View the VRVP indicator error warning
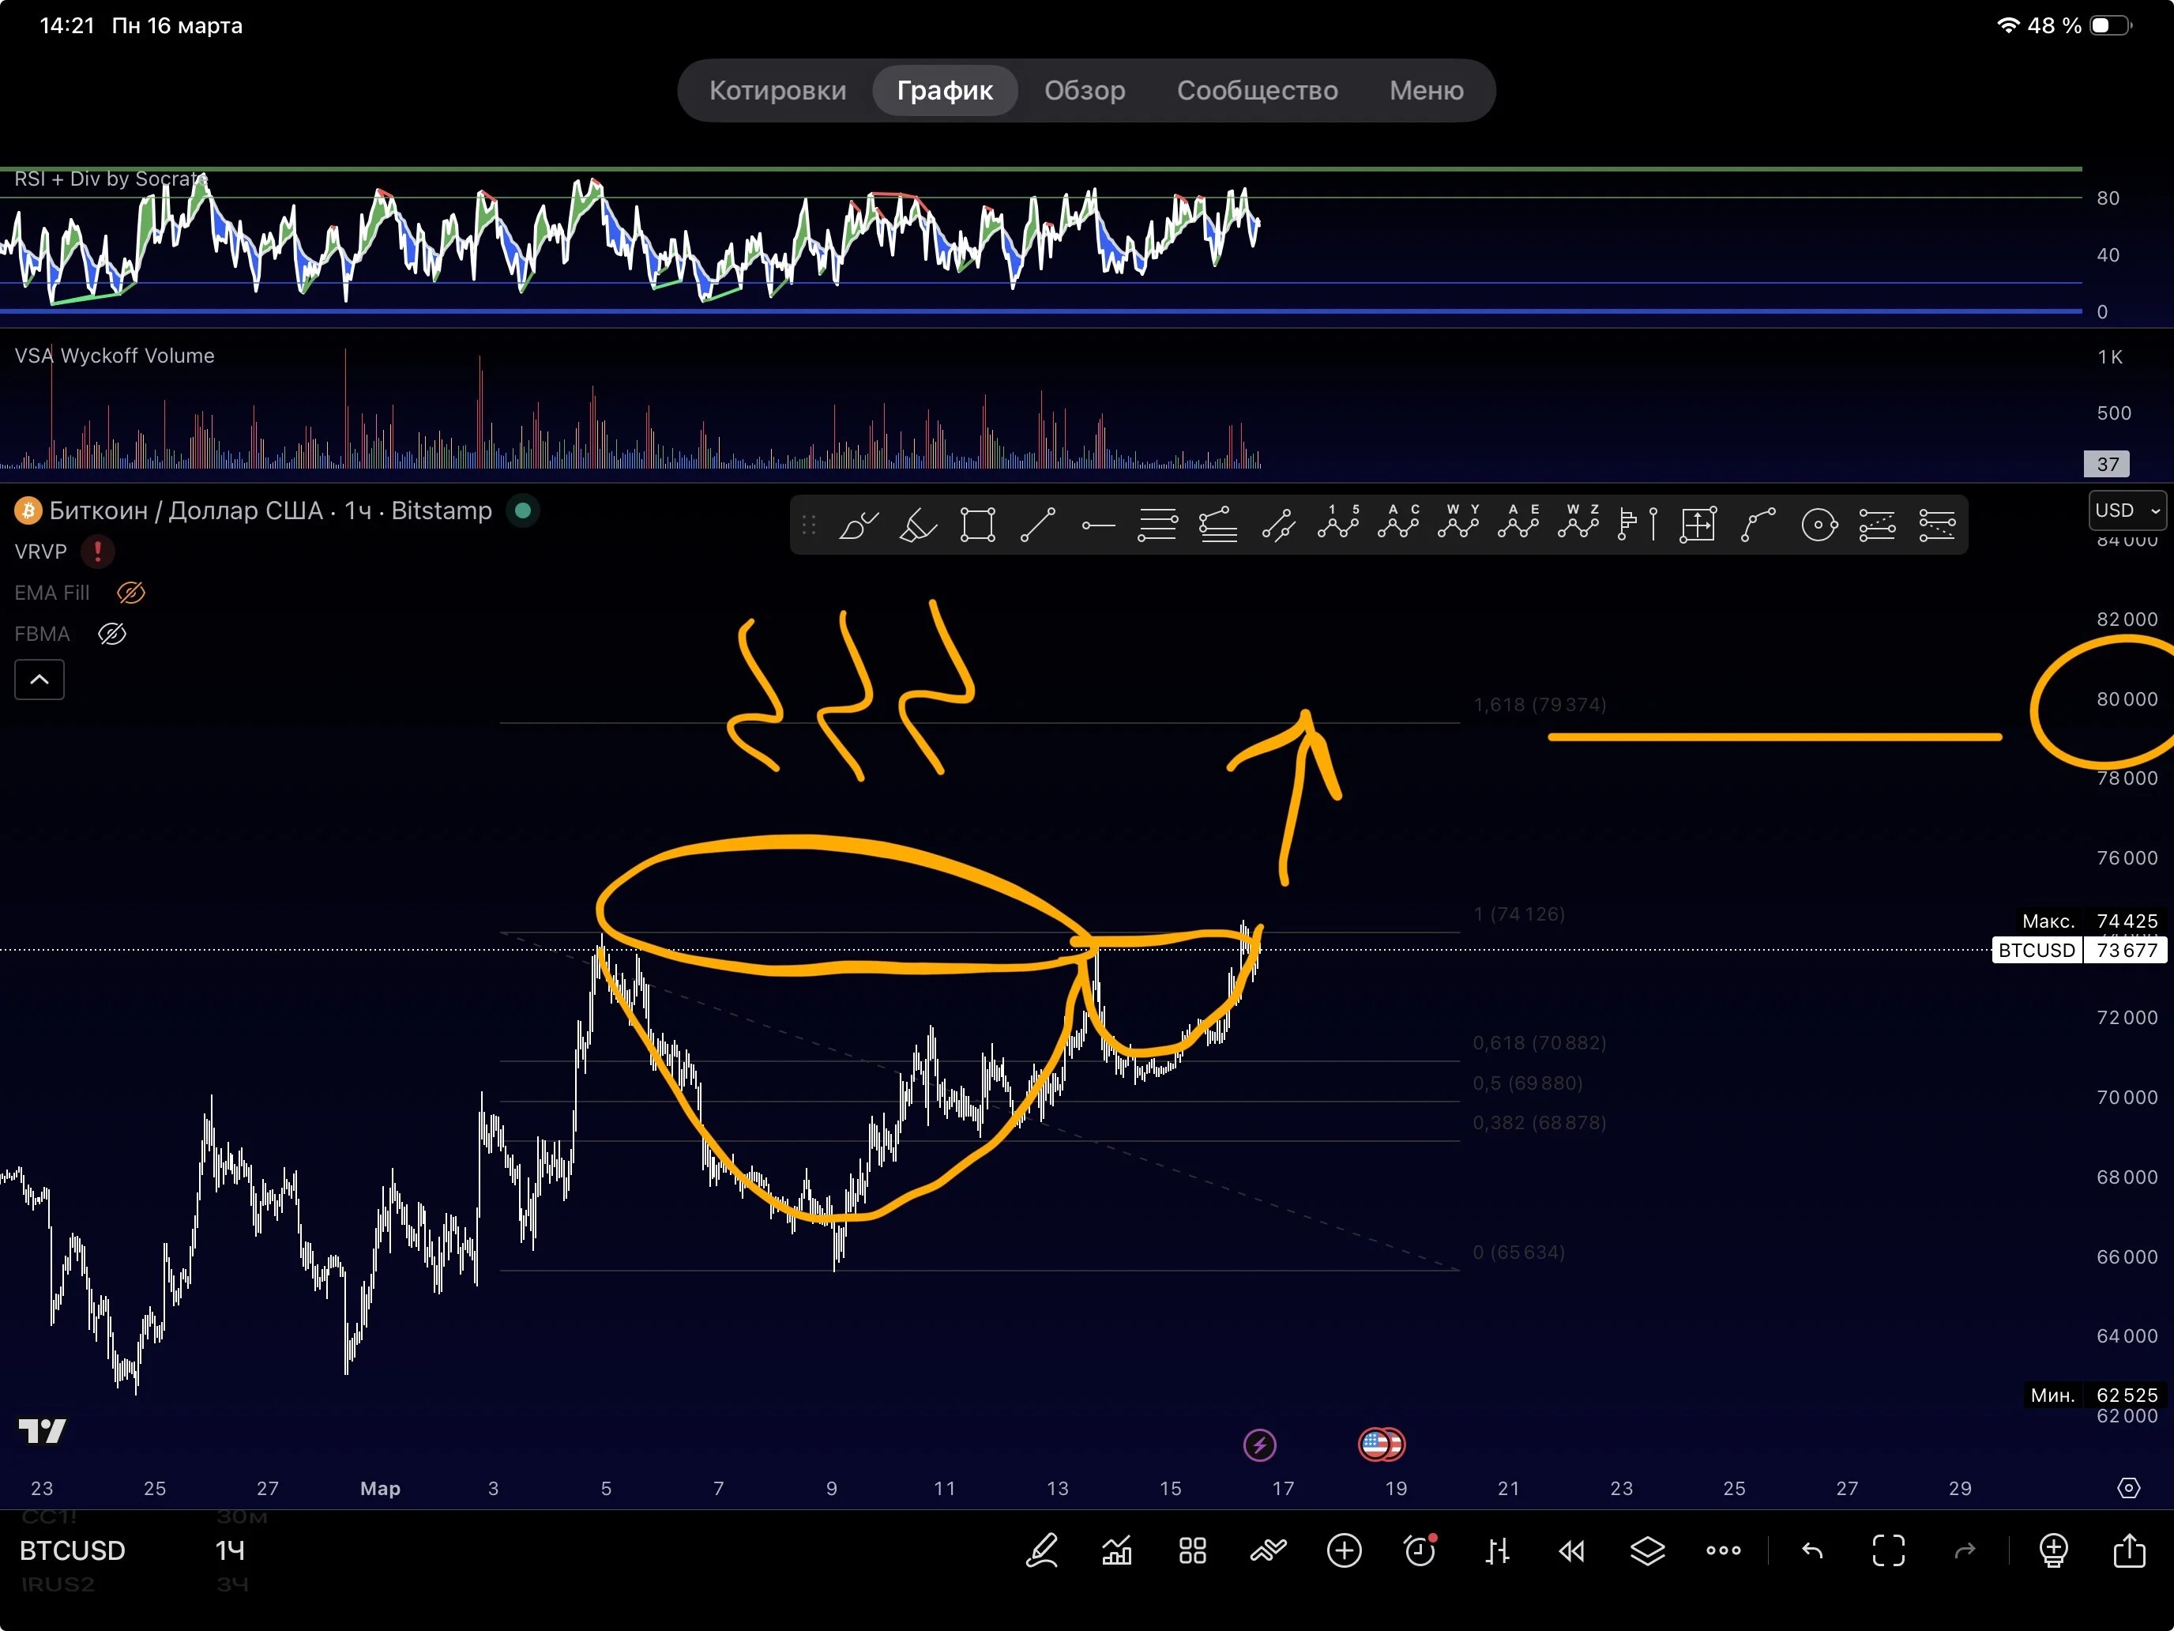The image size is (2174, 1631). tap(97, 552)
